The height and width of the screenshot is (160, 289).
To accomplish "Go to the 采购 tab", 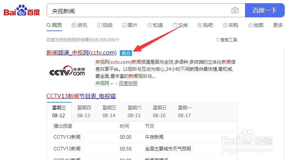I will pyautogui.click(x=230, y=25).
